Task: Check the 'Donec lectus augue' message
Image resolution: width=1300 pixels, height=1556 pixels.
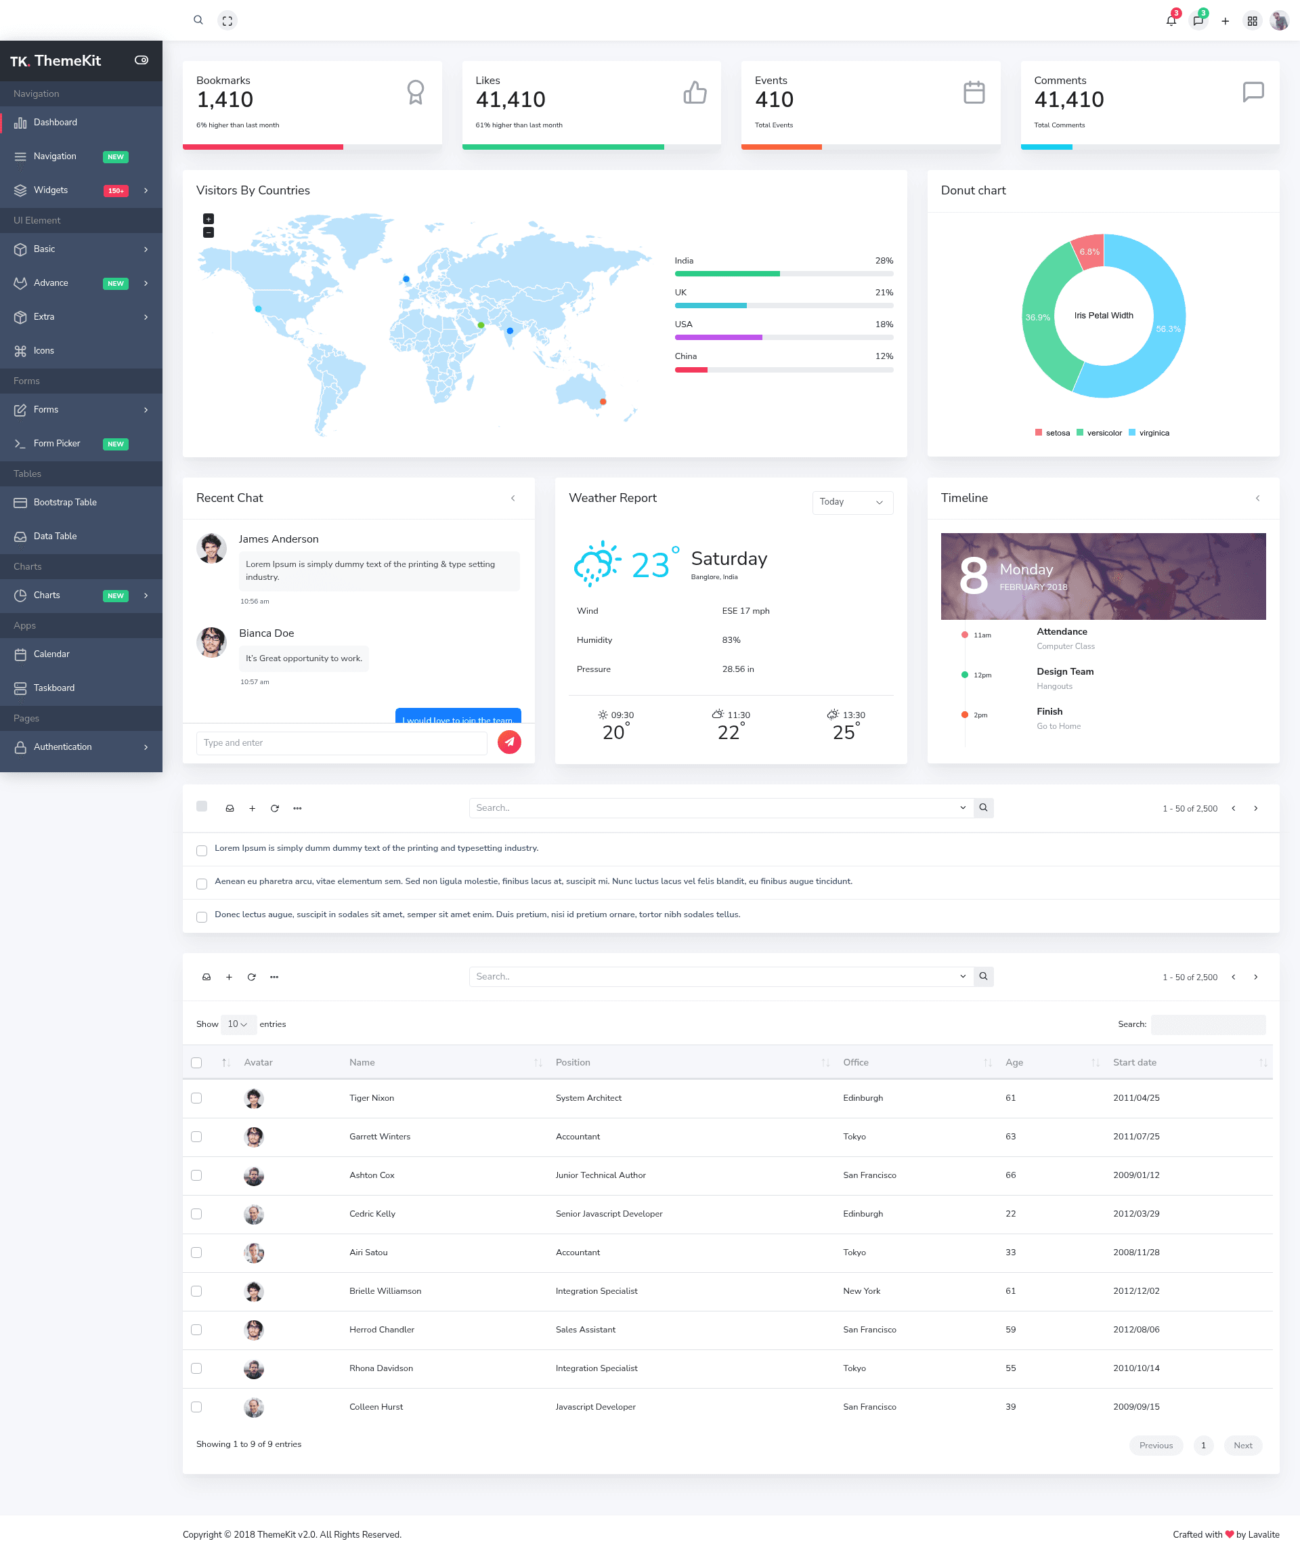Action: point(202,917)
